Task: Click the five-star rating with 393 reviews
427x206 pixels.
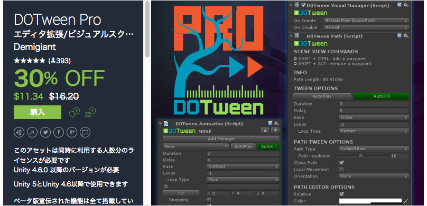Action: coord(42,61)
